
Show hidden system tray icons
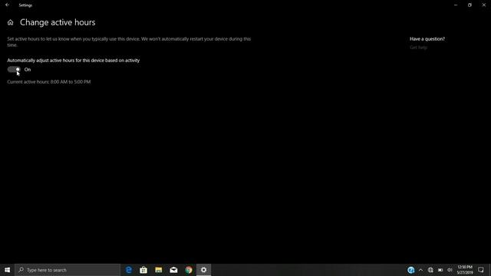coord(420,270)
